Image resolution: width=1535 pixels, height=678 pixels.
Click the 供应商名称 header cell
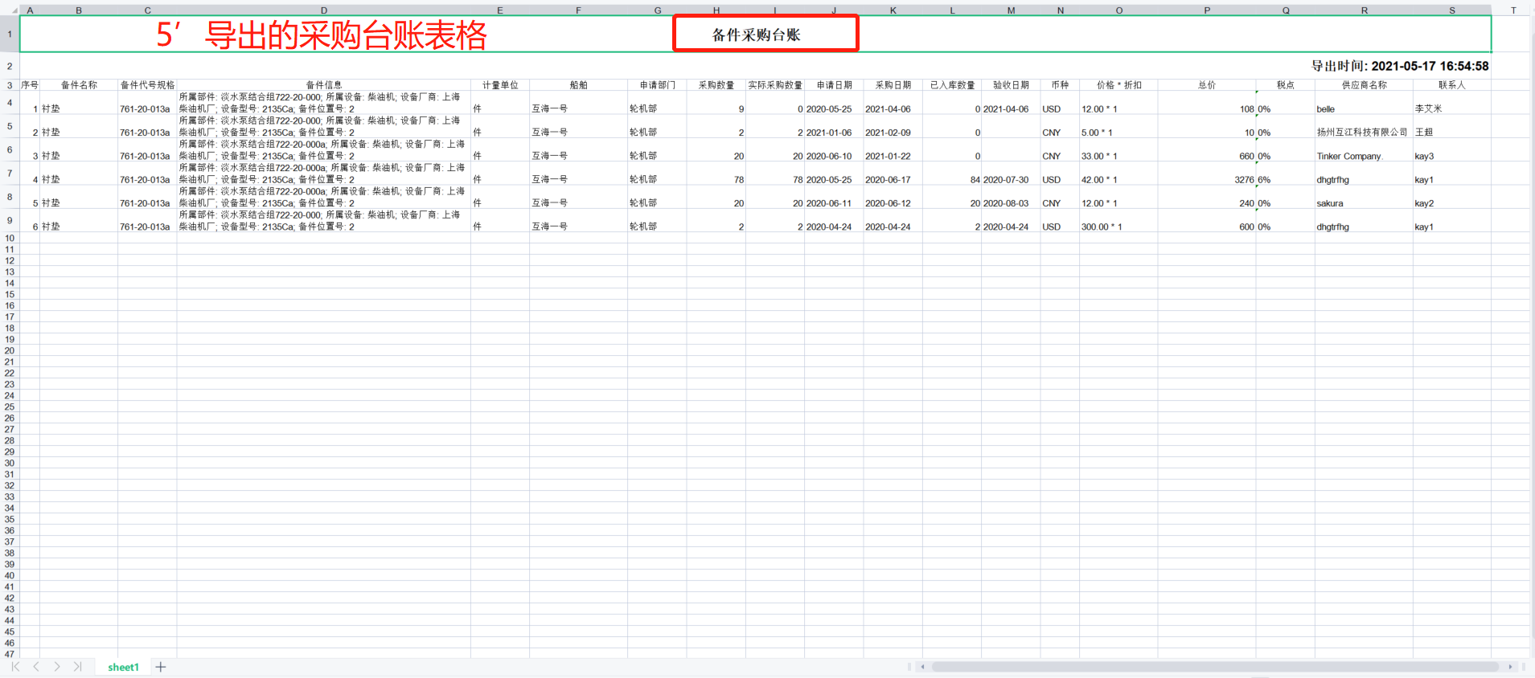coord(1364,84)
